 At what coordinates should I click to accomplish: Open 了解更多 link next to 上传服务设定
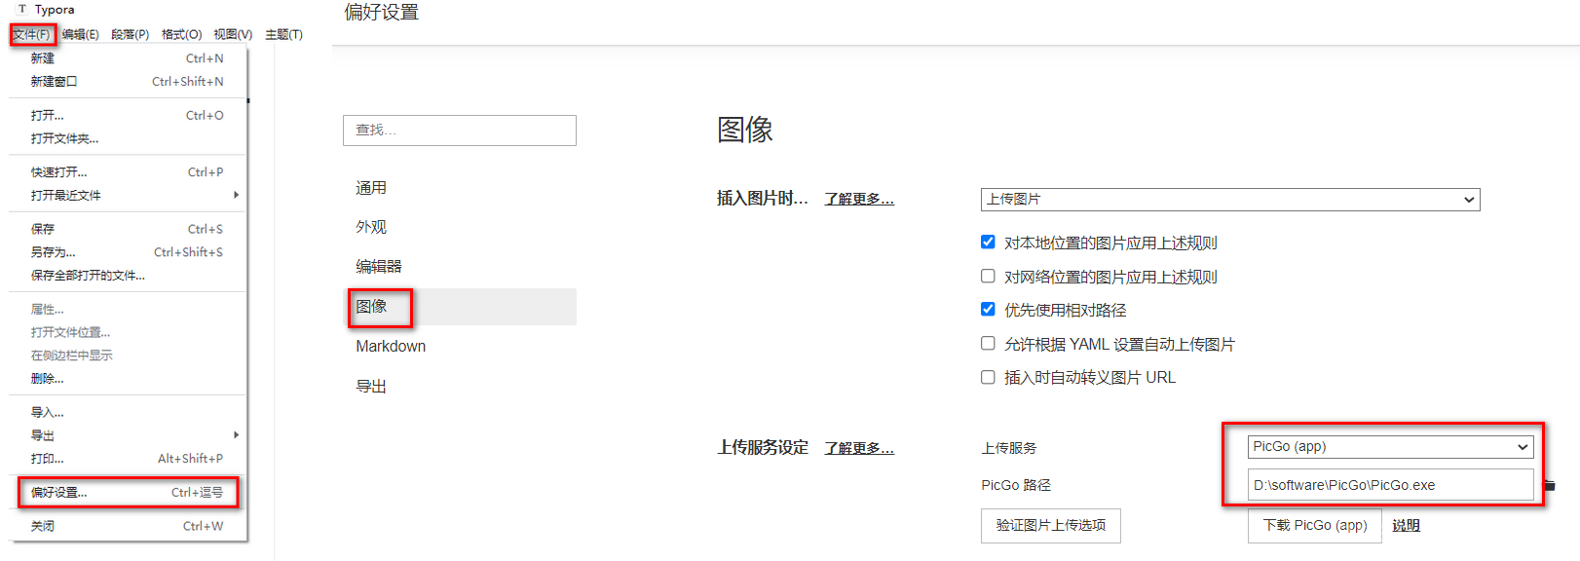click(859, 448)
